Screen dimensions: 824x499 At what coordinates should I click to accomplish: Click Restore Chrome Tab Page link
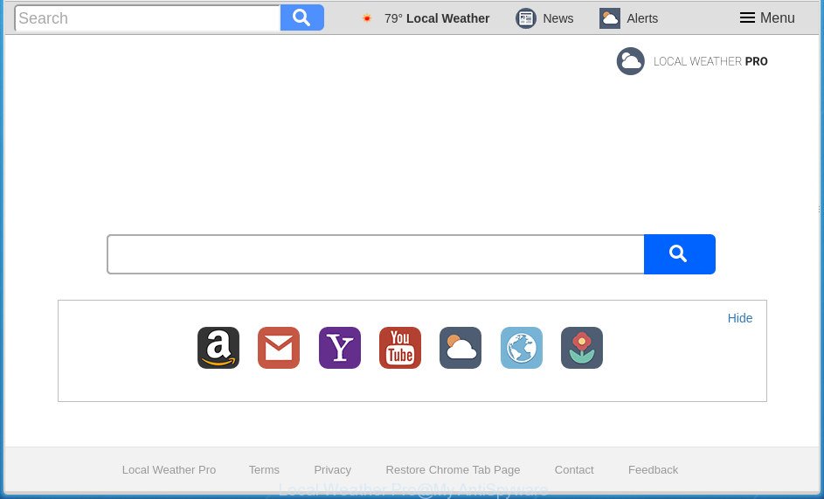453,469
